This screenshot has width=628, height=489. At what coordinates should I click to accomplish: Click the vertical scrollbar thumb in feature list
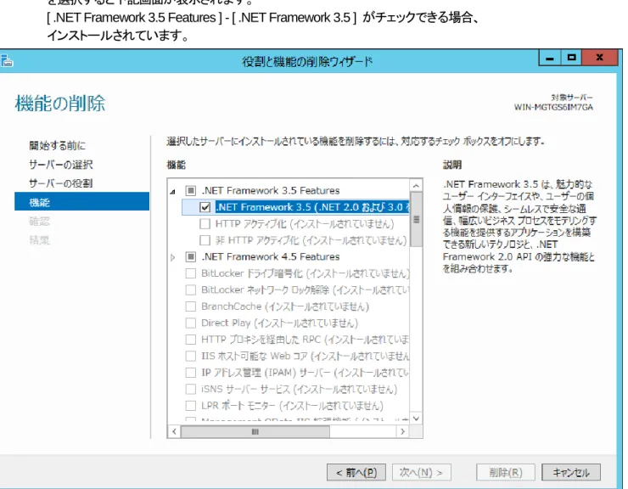[416, 220]
